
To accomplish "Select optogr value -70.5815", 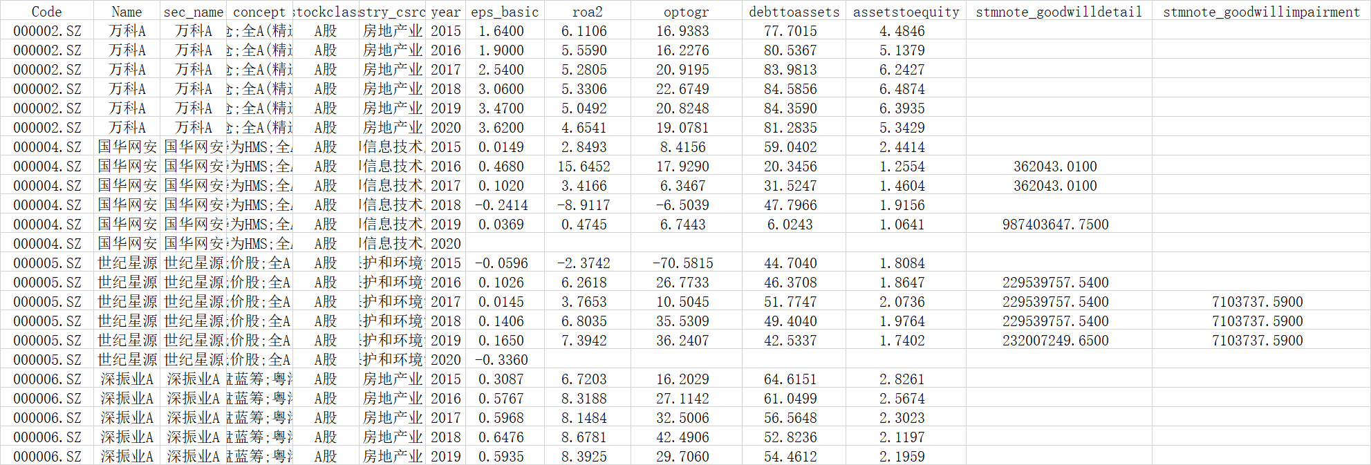I will tap(682, 263).
